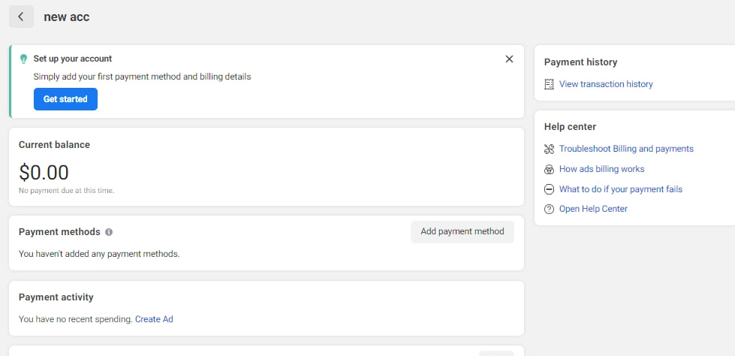Viewport: 735px width, 356px height.
Task: Click Add payment method button
Action: tap(462, 232)
